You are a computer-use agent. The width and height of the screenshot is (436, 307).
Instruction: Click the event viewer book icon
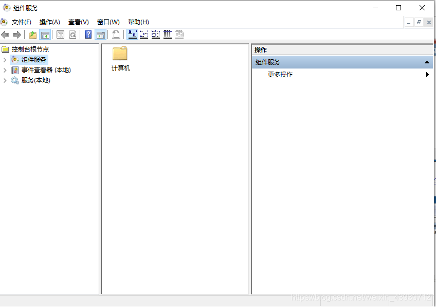(x=15, y=70)
